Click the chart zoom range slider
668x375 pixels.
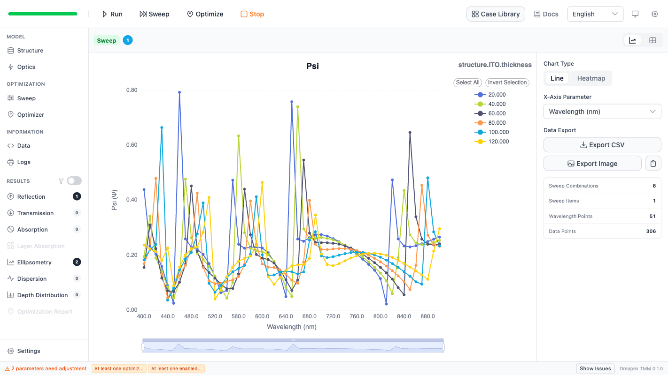pos(293,347)
